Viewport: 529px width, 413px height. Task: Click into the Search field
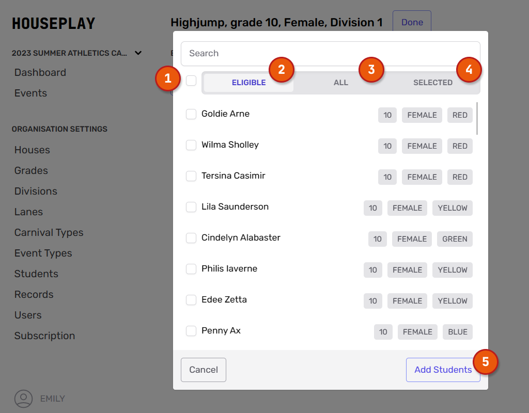coord(330,53)
